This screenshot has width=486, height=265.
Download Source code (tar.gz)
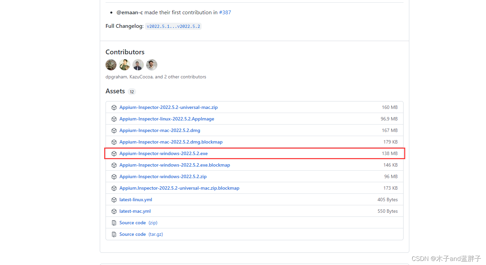pyautogui.click(x=141, y=234)
